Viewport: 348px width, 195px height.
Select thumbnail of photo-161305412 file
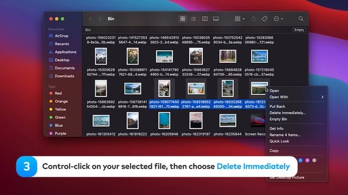101,120
